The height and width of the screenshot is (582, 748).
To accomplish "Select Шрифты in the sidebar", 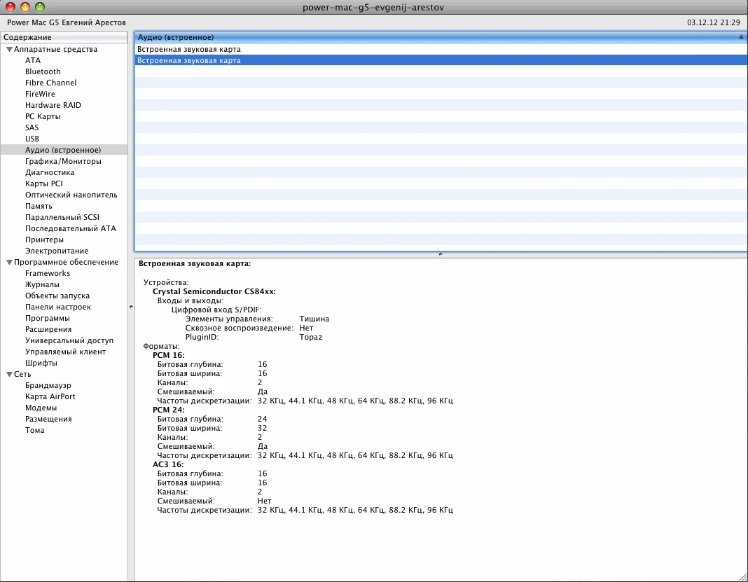I will click(41, 363).
